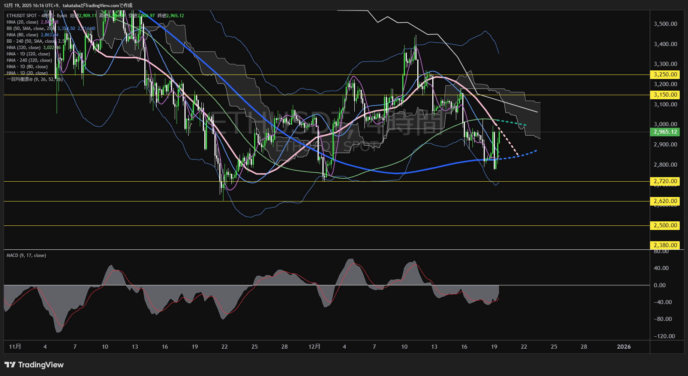The width and height of the screenshot is (688, 376).
Task: Click the TradingView logo icon
Action: click(x=10, y=365)
